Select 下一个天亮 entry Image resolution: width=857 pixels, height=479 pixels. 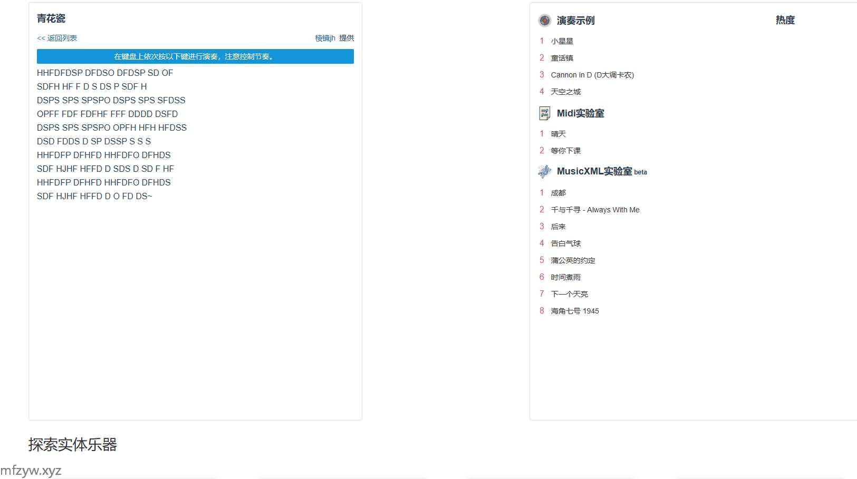point(569,294)
